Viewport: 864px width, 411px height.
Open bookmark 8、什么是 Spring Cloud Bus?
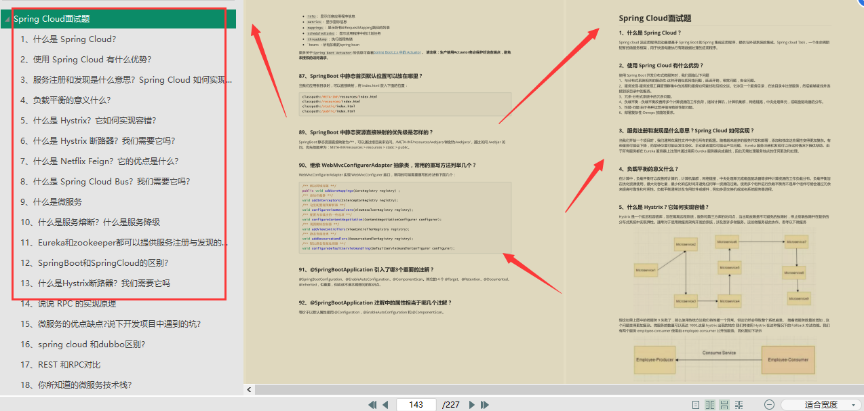coord(105,182)
